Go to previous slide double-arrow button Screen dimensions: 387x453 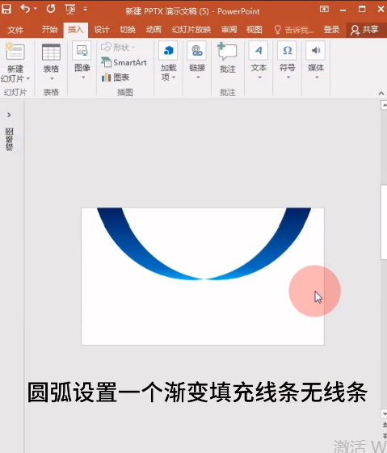pos(385,425)
